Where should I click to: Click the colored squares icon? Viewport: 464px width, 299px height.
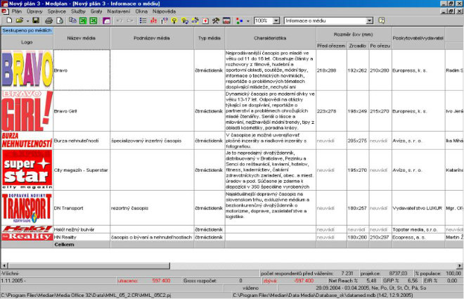pyautogui.click(x=240, y=20)
